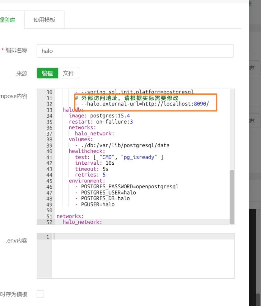Click the "environment:" line at row 45
The image size is (261, 306).
[x=87, y=181]
